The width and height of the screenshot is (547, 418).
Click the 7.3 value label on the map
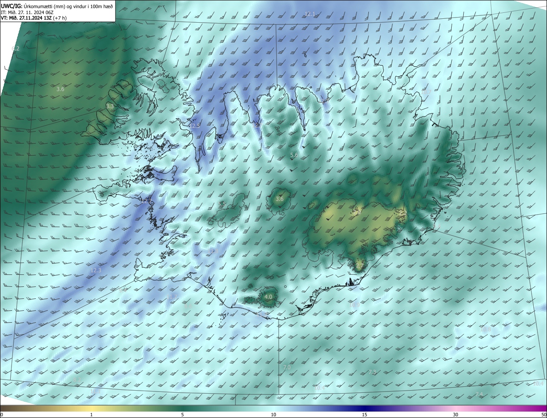coord(372,372)
